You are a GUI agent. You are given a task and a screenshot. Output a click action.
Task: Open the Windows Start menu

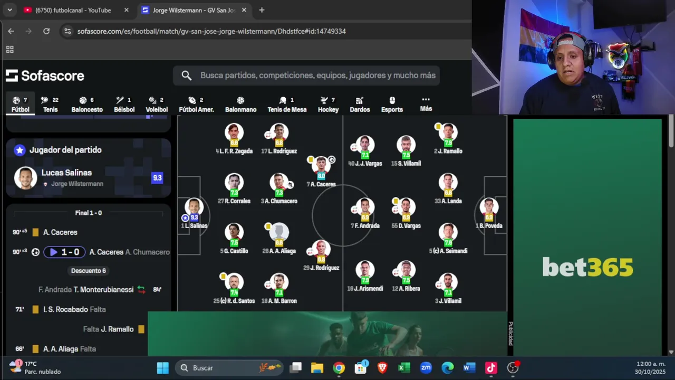coord(163,368)
